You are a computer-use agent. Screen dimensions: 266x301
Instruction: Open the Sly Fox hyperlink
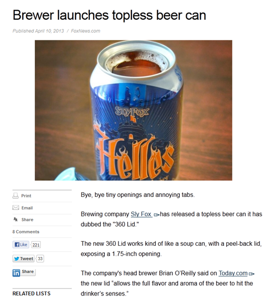pyautogui.click(x=142, y=214)
